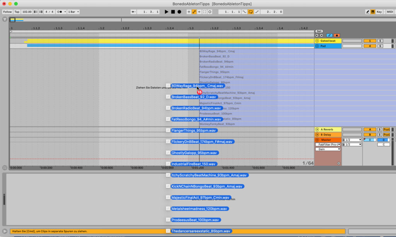Open the FabFilter Pro-L device chooser
The width and height of the screenshot is (396, 237).
(x=328, y=145)
